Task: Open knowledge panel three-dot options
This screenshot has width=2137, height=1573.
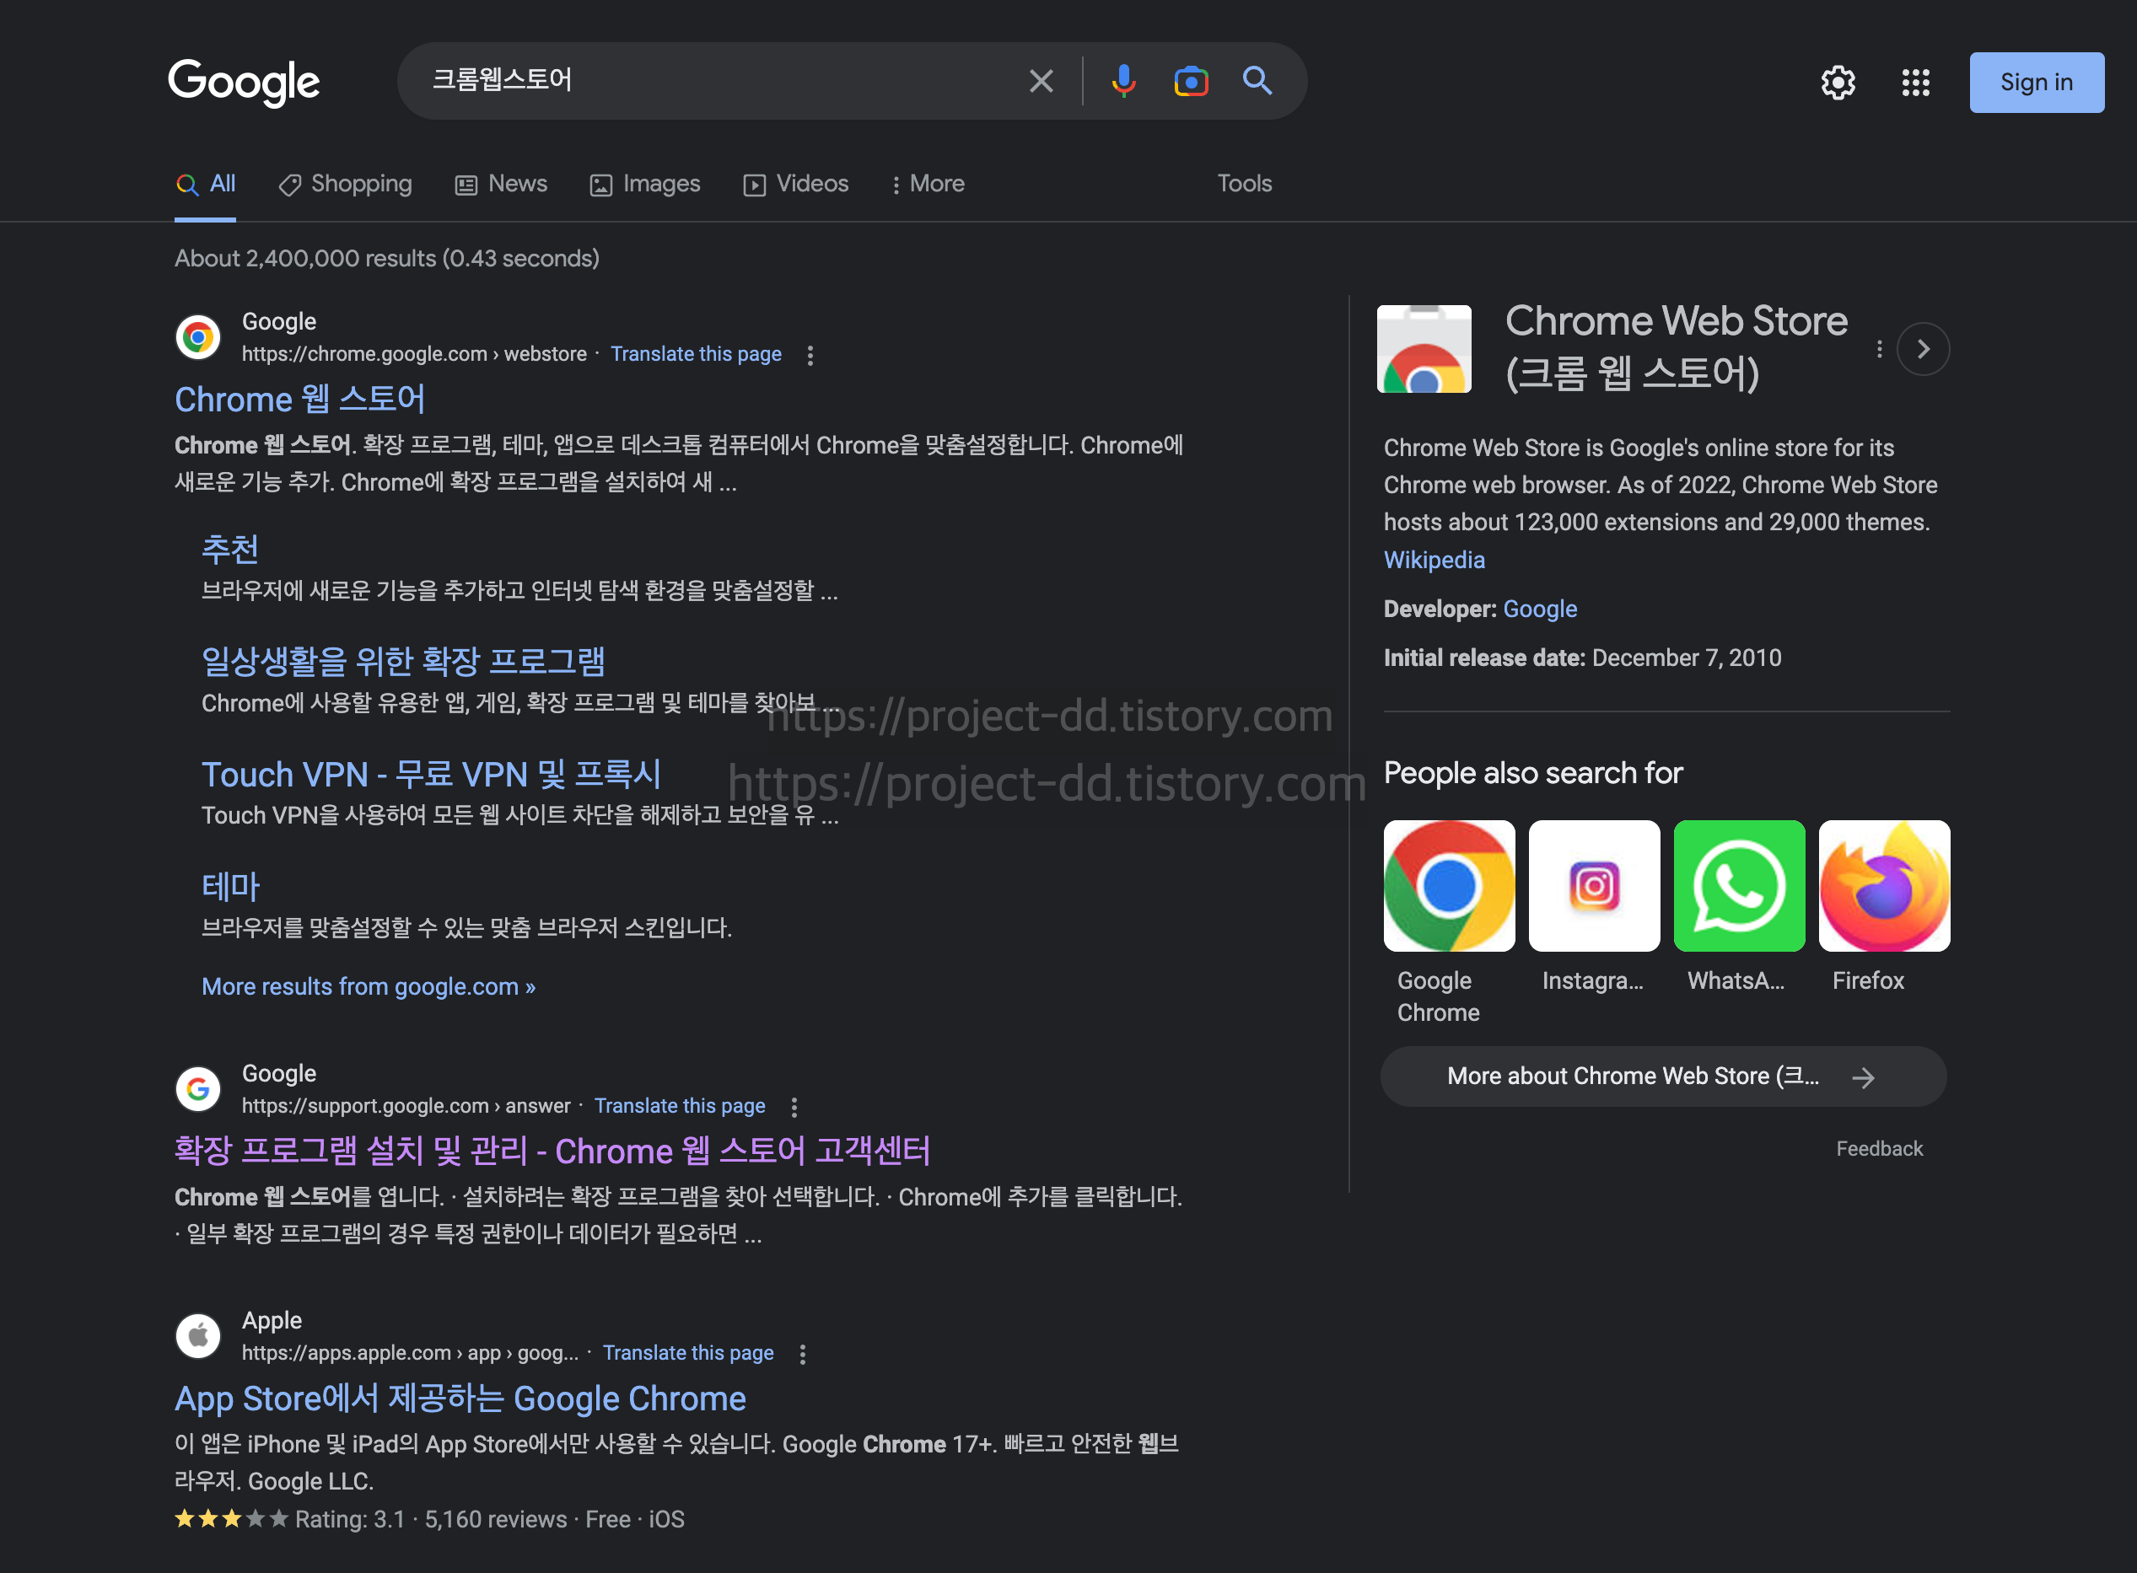Action: pyautogui.click(x=1879, y=350)
